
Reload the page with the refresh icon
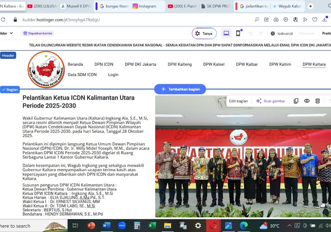click(3, 20)
